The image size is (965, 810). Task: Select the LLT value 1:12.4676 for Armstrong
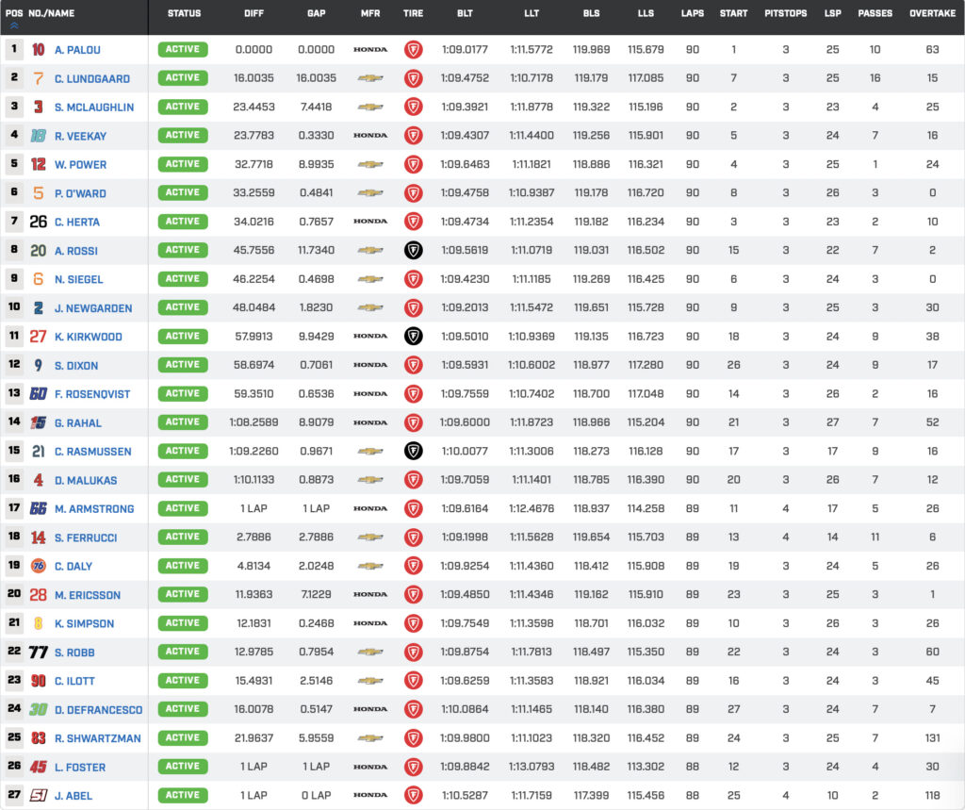(x=532, y=509)
